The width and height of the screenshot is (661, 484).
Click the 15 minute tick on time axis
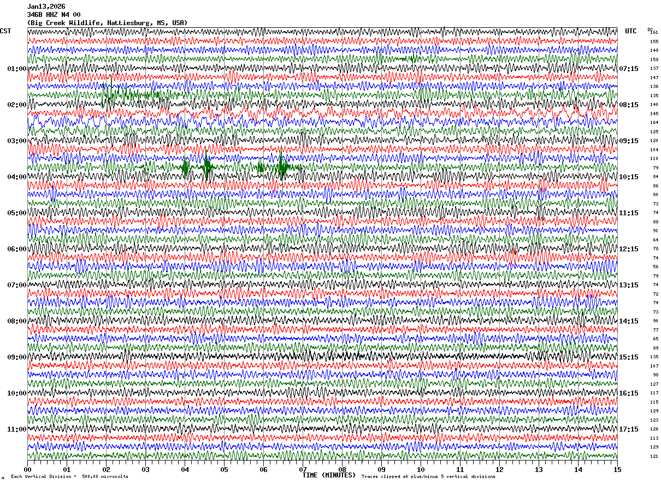617,469
